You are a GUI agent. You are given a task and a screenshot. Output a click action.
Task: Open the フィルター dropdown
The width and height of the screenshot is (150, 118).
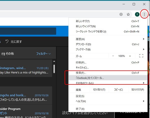(x=43, y=54)
